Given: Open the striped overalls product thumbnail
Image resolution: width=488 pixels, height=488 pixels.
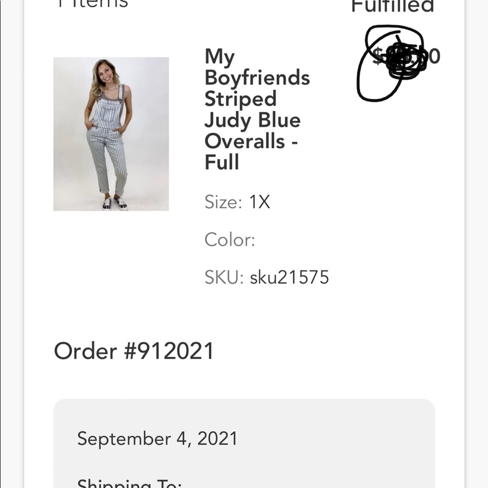Looking at the screenshot, I should click(111, 134).
